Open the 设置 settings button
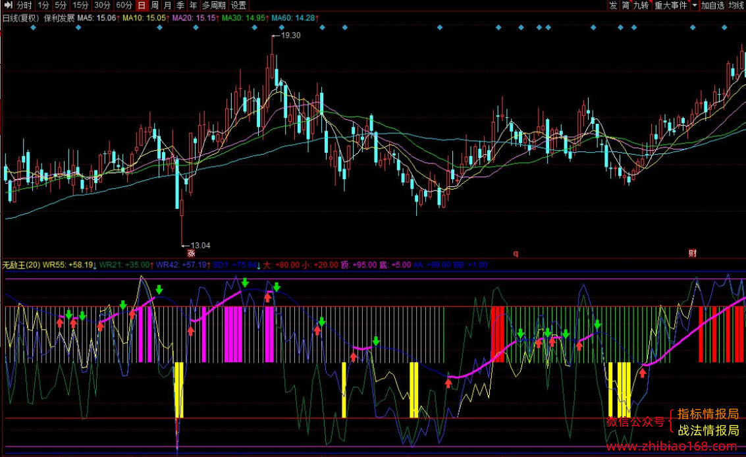The width and height of the screenshot is (746, 457). (x=238, y=5)
